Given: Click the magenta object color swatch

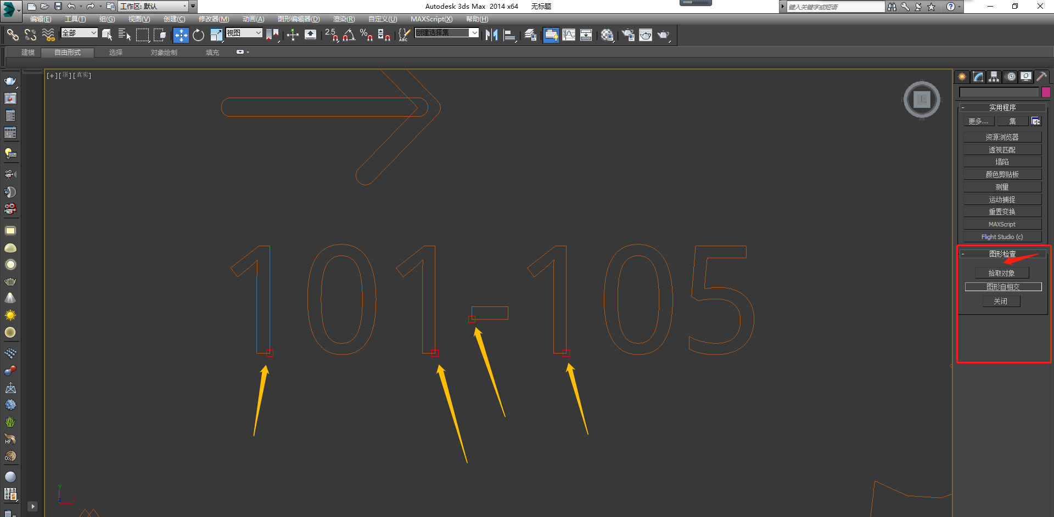Looking at the screenshot, I should coord(1046,92).
